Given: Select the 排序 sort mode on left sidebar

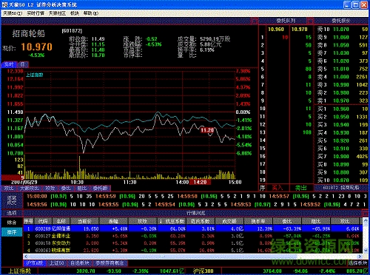Looking at the screenshot, I should (x=12, y=232).
